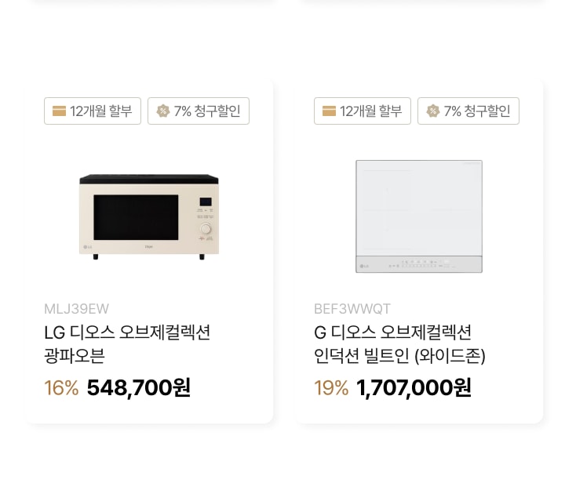The image size is (565, 483).
Task: Click the control panel strip on the induction image
Action: point(419,264)
